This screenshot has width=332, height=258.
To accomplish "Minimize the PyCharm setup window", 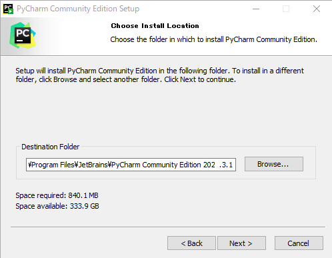I will click(256, 9).
